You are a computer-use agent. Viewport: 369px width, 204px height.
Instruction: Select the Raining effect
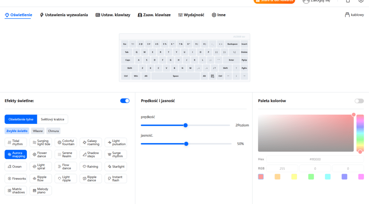coord(90,167)
